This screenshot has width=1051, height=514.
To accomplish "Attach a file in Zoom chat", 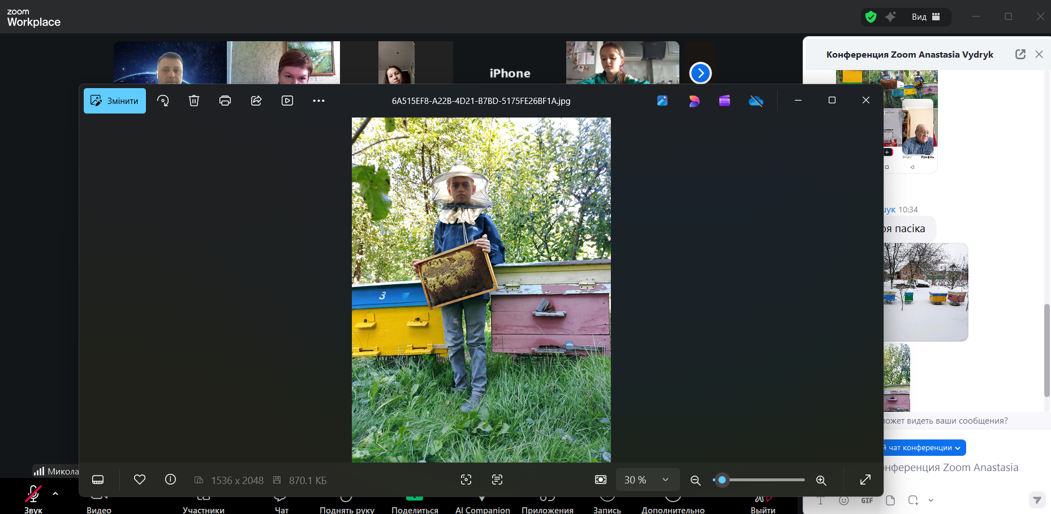I will point(890,500).
